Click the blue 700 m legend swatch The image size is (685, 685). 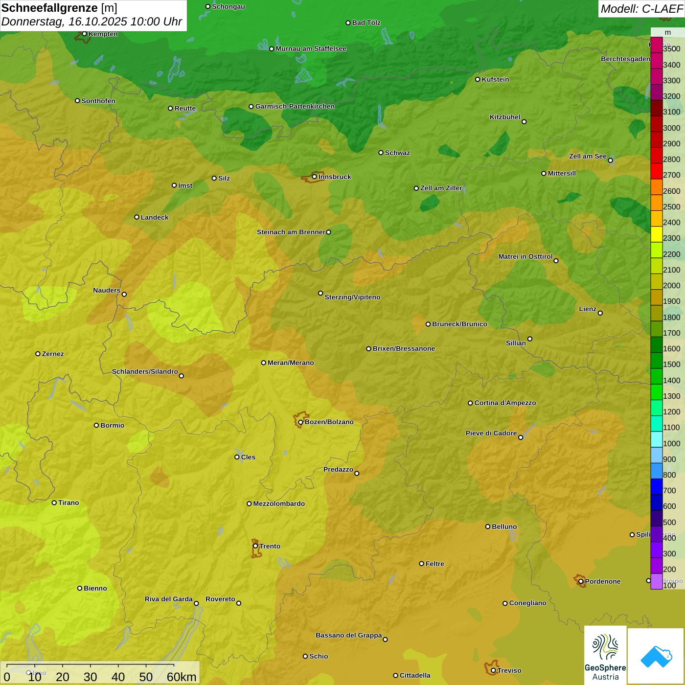656,487
